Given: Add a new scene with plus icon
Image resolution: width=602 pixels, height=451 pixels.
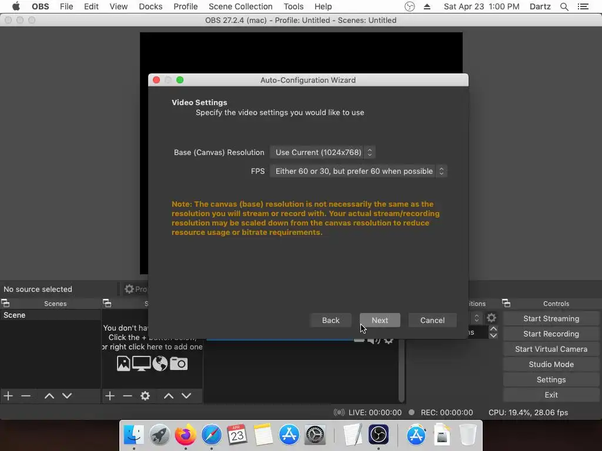Looking at the screenshot, I should click(x=8, y=396).
